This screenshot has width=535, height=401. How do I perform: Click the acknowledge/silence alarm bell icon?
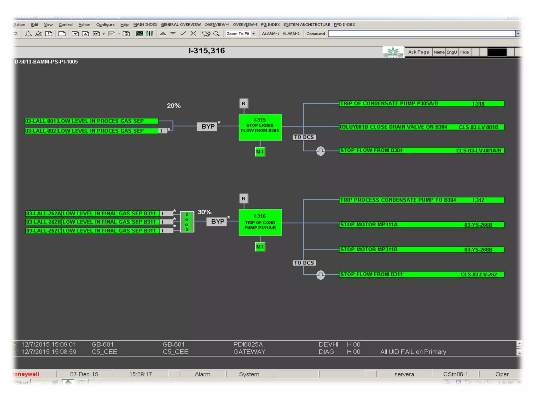[x=38, y=34]
